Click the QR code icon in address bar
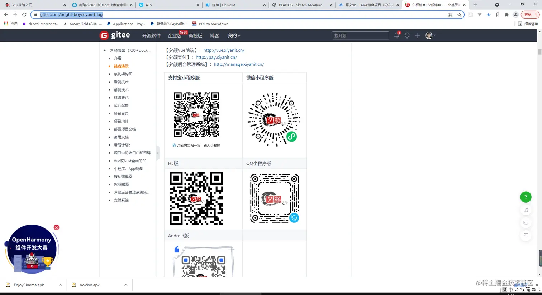 (450, 15)
